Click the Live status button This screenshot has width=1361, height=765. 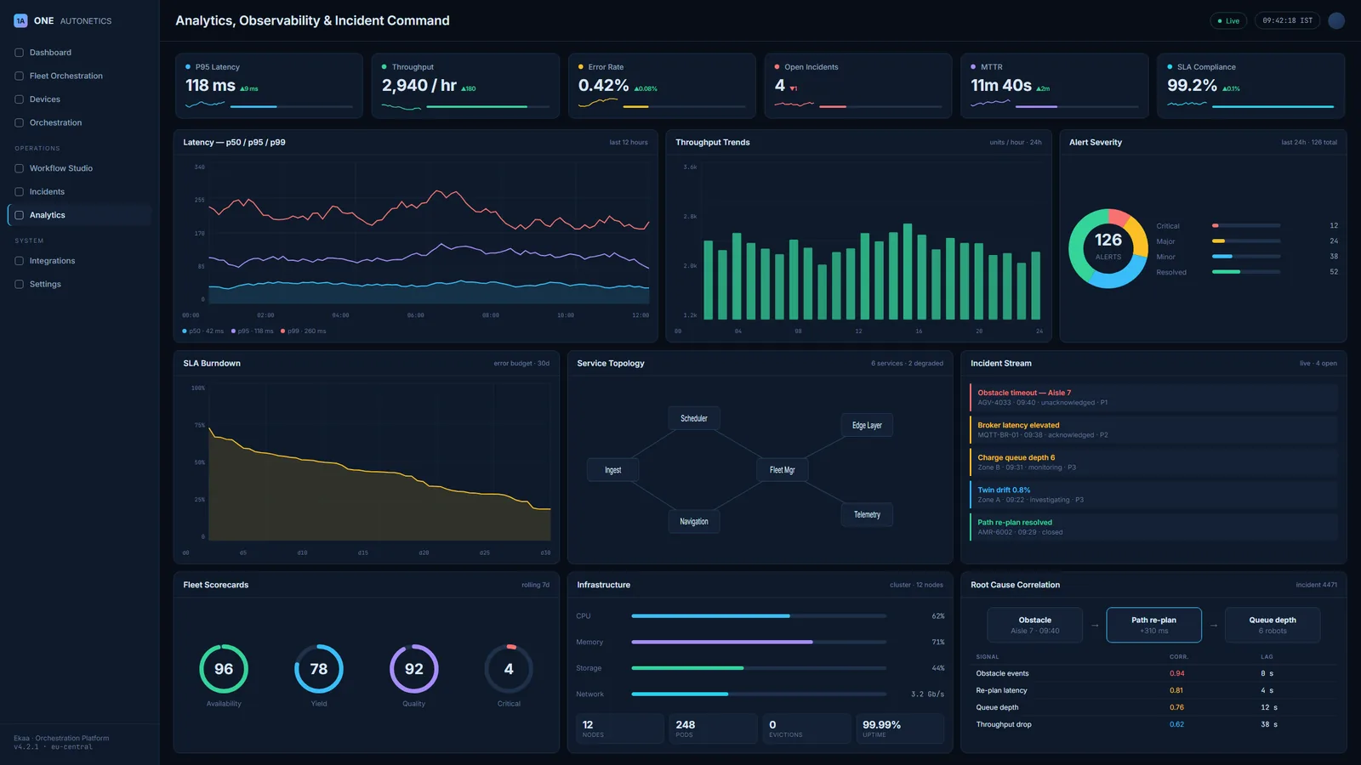tap(1228, 20)
